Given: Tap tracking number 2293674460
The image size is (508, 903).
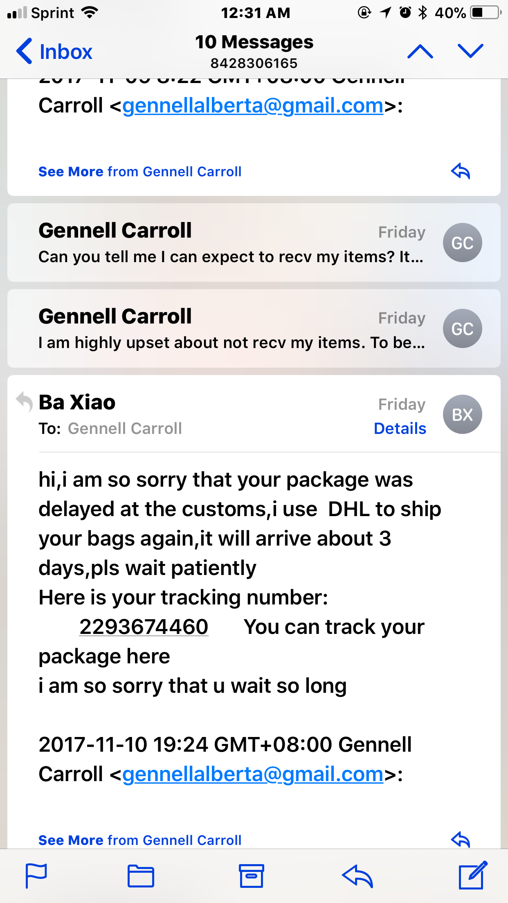Looking at the screenshot, I should click(x=144, y=627).
